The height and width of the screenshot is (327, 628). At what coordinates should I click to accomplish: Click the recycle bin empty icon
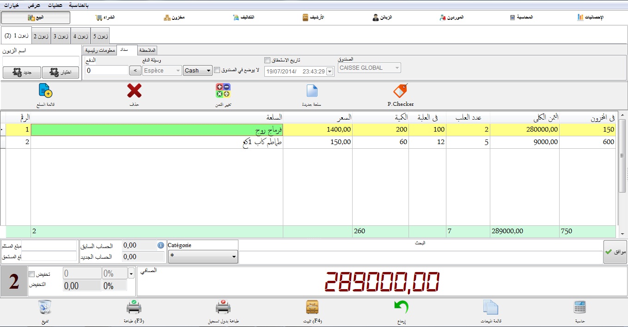(45, 307)
